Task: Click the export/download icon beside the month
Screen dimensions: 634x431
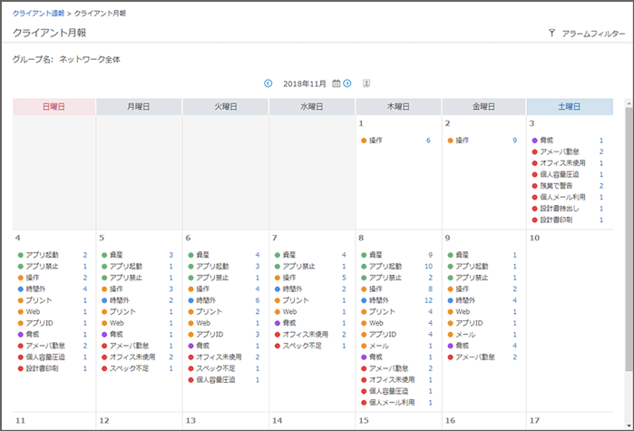Action: (x=366, y=83)
